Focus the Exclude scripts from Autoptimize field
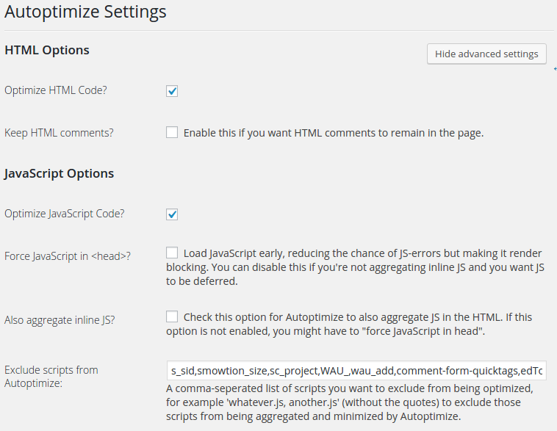557x431 pixels. coord(356,371)
